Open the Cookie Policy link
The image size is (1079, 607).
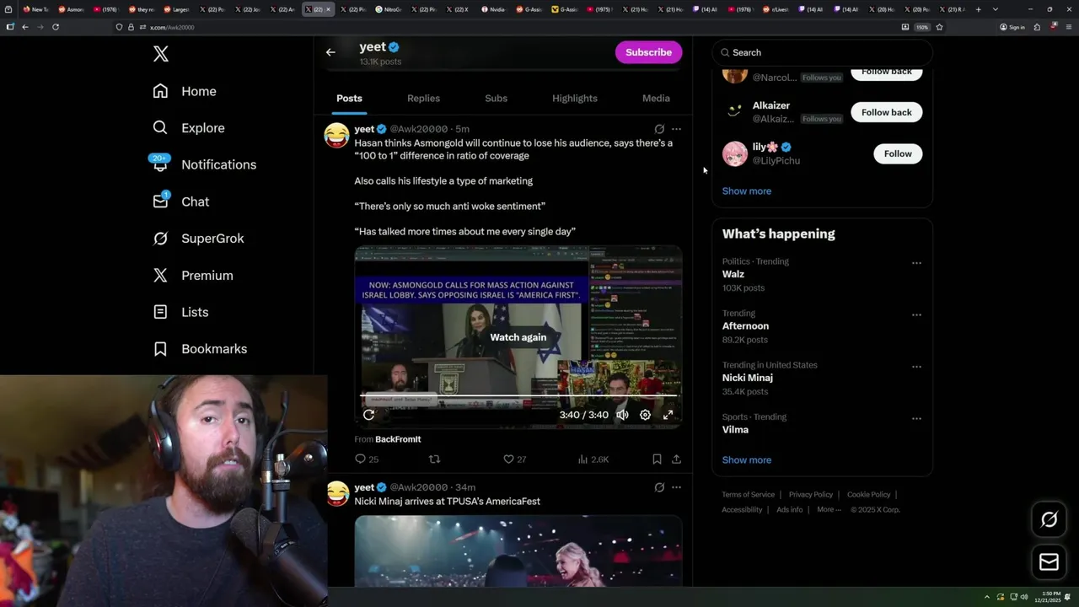click(868, 495)
